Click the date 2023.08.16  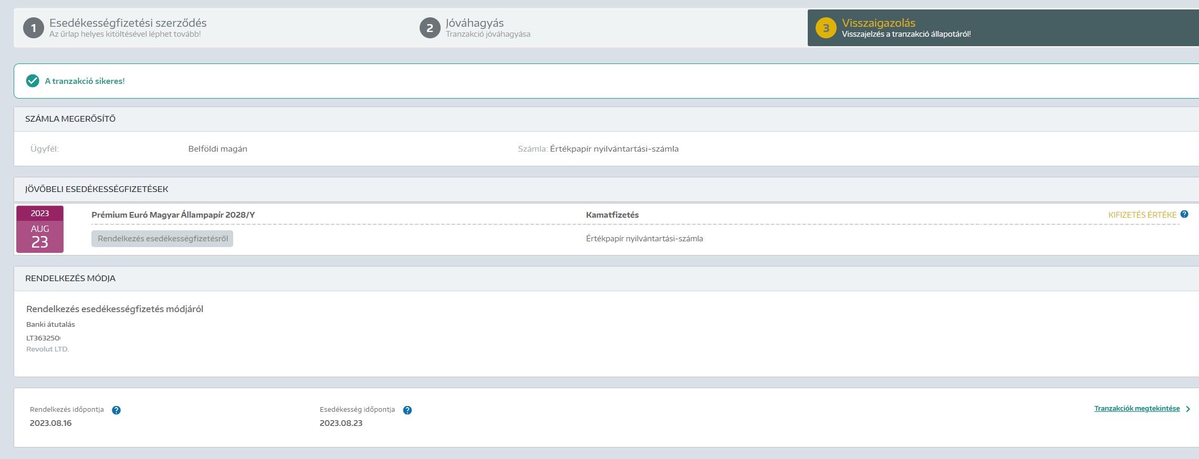(50, 423)
